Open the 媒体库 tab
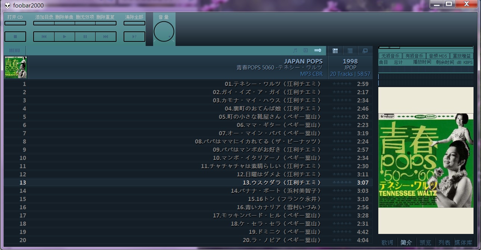481x250 pixels. [463, 243]
